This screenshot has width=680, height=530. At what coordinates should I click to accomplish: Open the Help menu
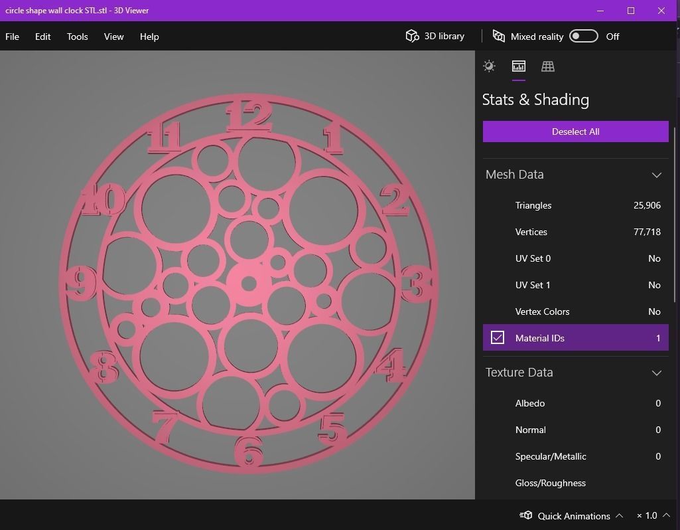tap(149, 37)
